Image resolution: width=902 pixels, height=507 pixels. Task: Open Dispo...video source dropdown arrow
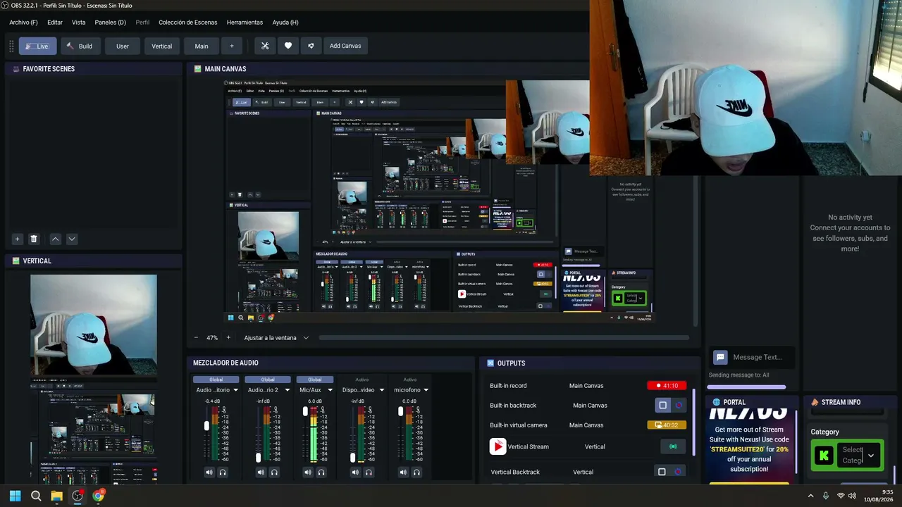(381, 390)
